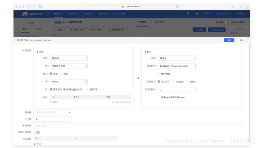
Task: Show all tabs with the tab overview icon
Action: tap(241, 7)
